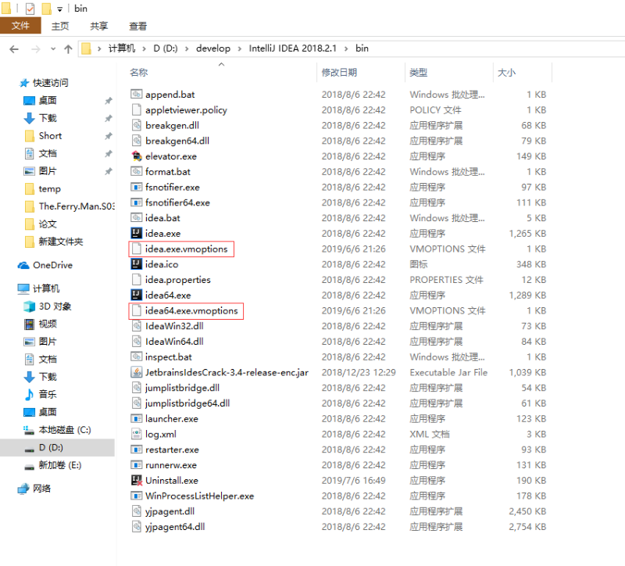
Task: Select the elevator.exe icon
Action: 136,156
